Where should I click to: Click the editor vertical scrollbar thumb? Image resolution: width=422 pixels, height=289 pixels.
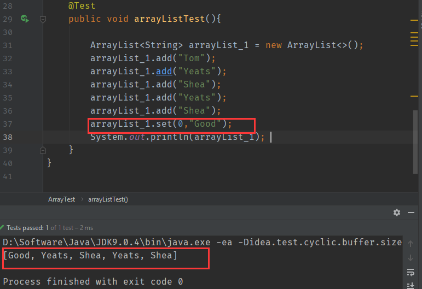pyautogui.click(x=415, y=142)
